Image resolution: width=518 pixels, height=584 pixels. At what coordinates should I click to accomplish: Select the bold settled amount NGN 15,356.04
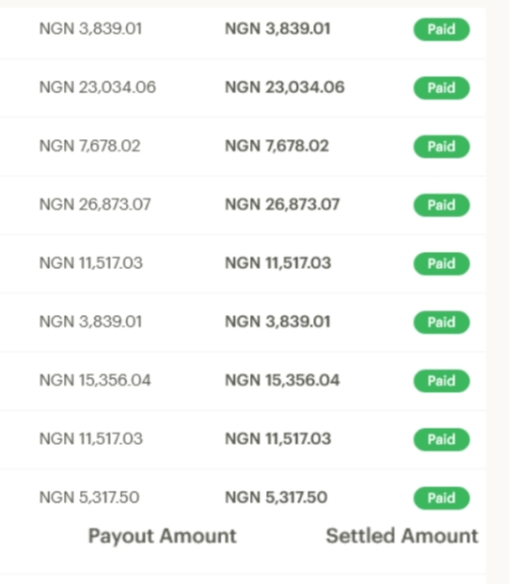pos(282,380)
